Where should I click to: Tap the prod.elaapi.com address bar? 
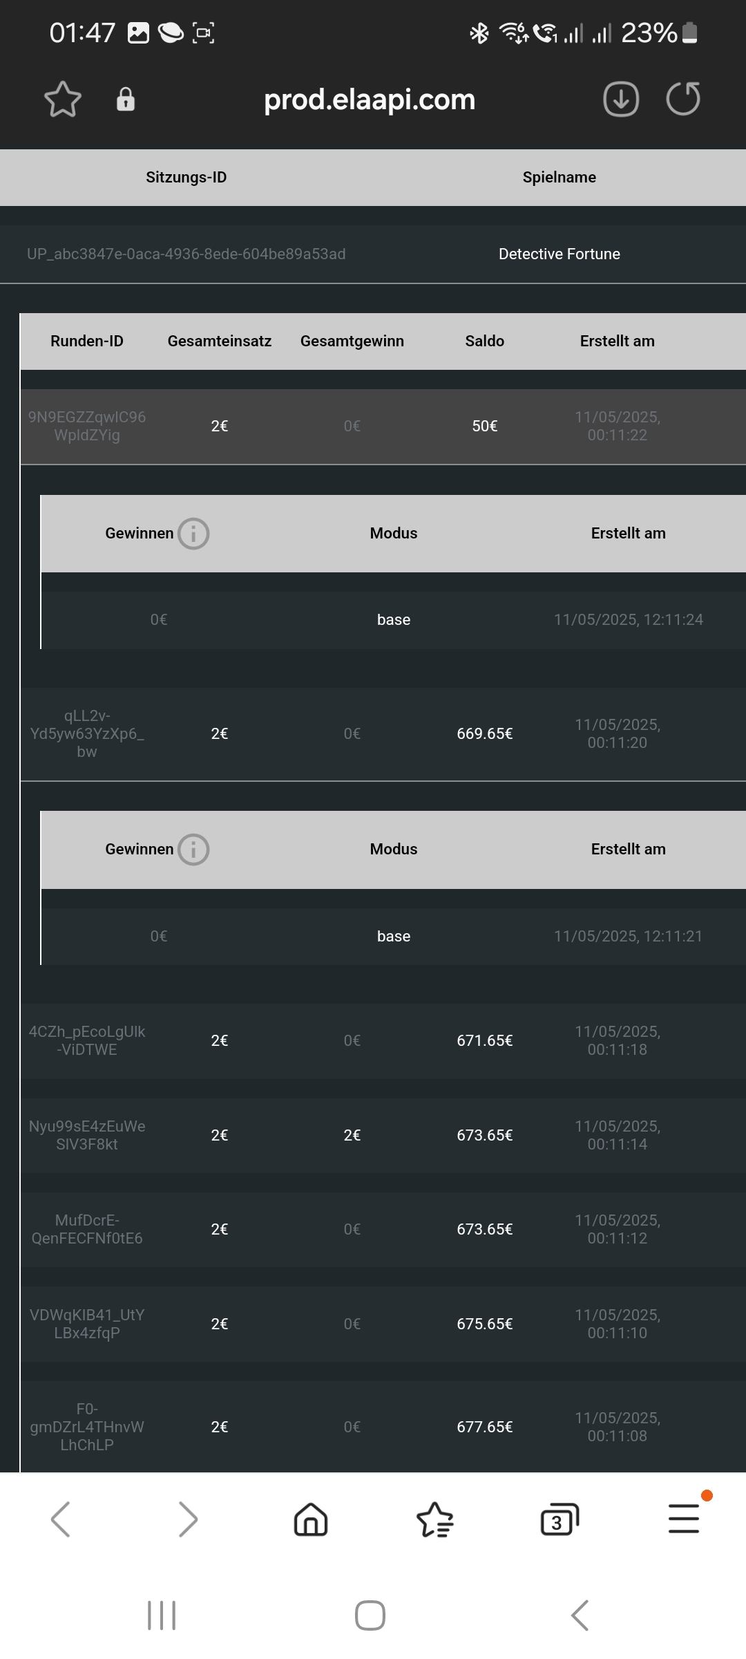click(370, 100)
